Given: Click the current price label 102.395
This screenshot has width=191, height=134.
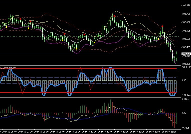Looking at the screenshot, I should tap(186, 54).
